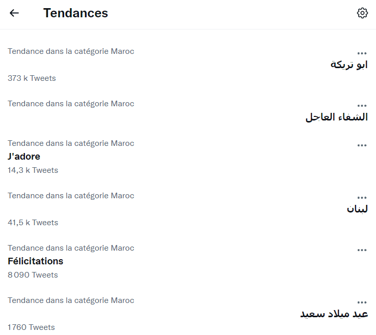
Task: Click the 41,5 k Tweets count
Action: point(33,223)
